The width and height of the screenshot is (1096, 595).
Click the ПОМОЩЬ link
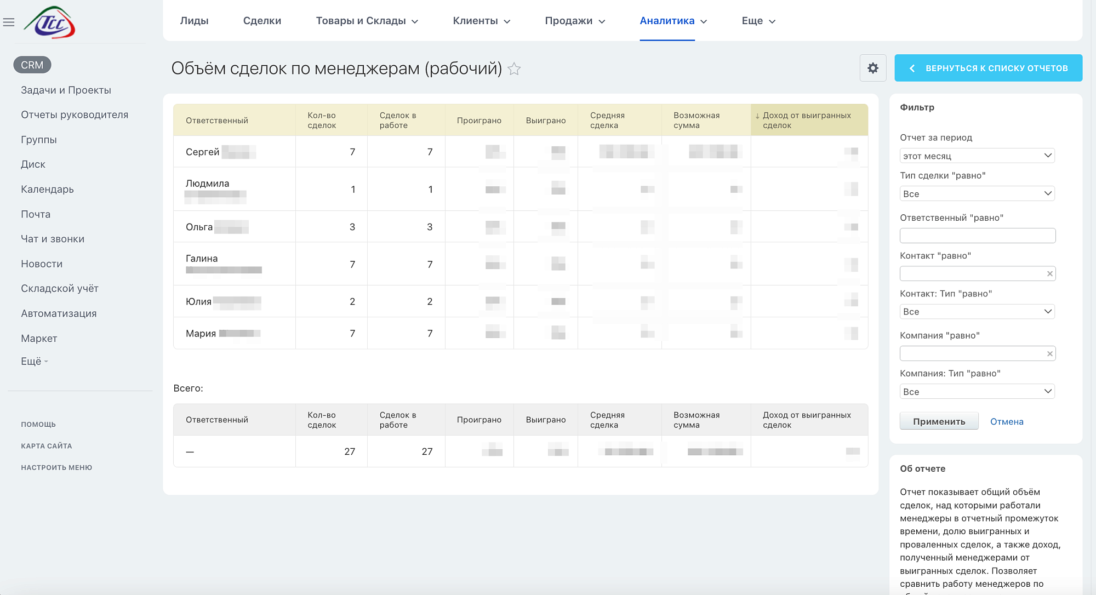pos(38,425)
